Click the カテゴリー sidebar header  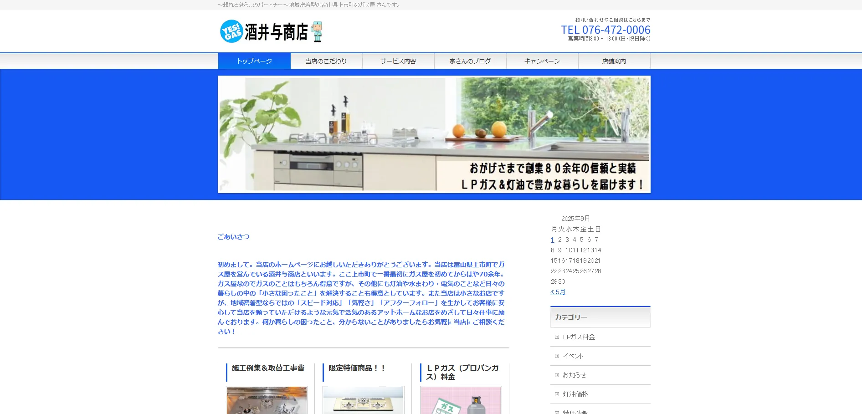[x=600, y=317]
